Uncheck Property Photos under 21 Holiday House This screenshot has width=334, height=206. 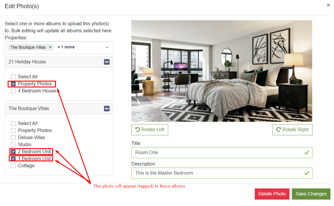13,84
